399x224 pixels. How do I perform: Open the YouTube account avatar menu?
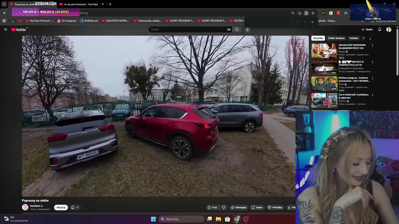(389, 30)
